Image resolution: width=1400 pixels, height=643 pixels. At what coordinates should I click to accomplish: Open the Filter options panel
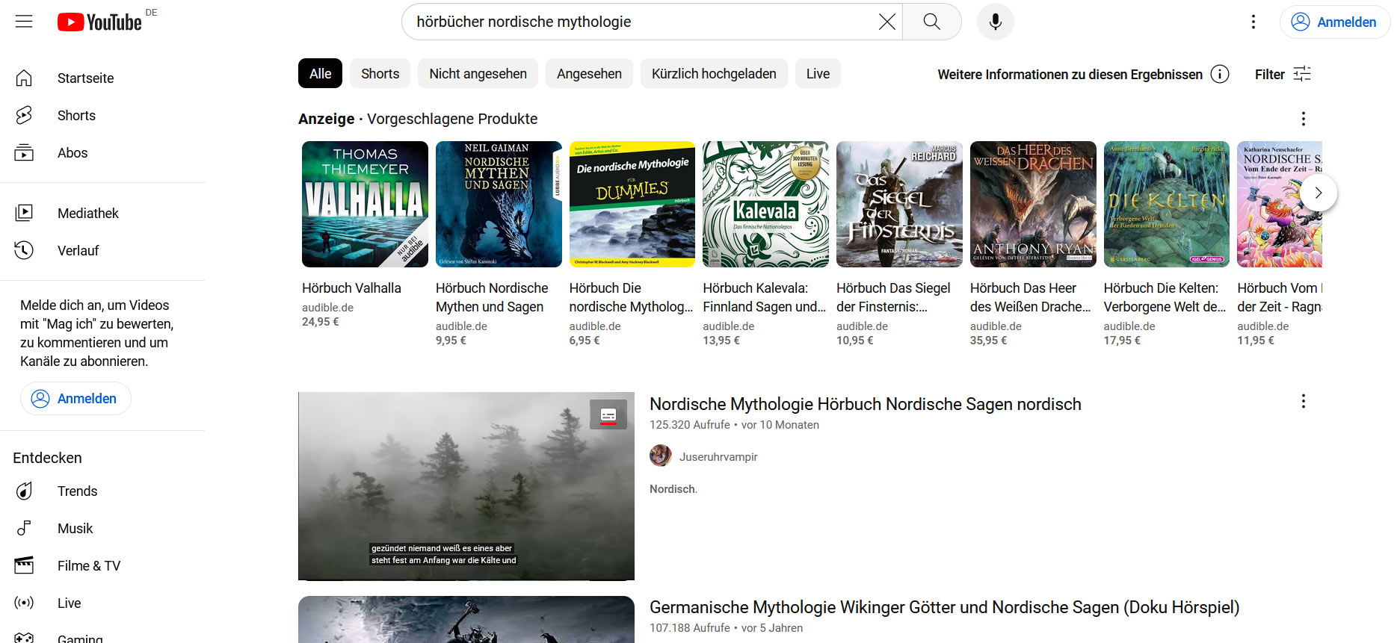(x=1283, y=74)
